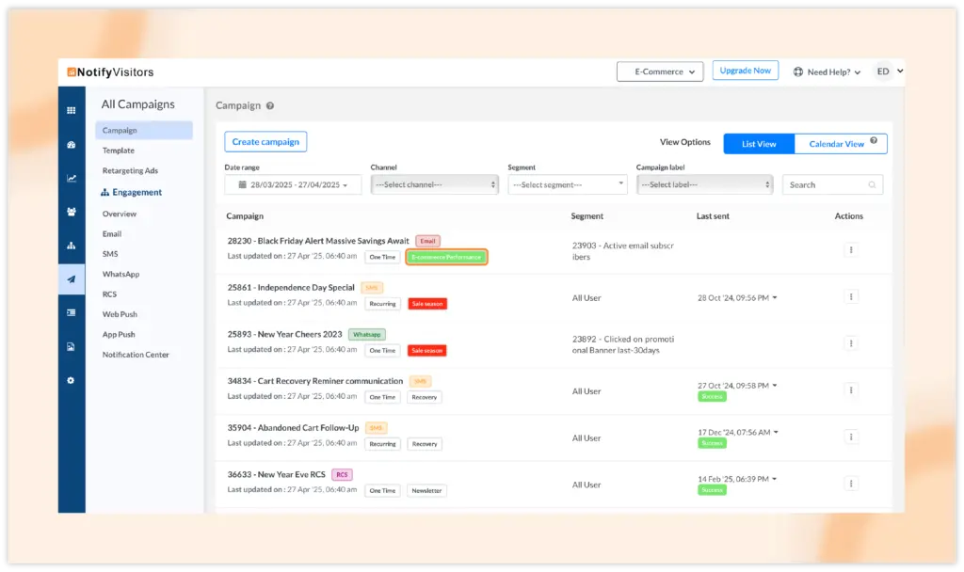The height and width of the screenshot is (572, 964).
Task: Open the apps grid icon in sidebar
Action: pyautogui.click(x=71, y=111)
